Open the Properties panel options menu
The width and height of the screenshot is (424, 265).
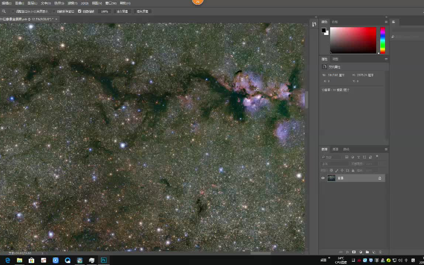point(386,59)
